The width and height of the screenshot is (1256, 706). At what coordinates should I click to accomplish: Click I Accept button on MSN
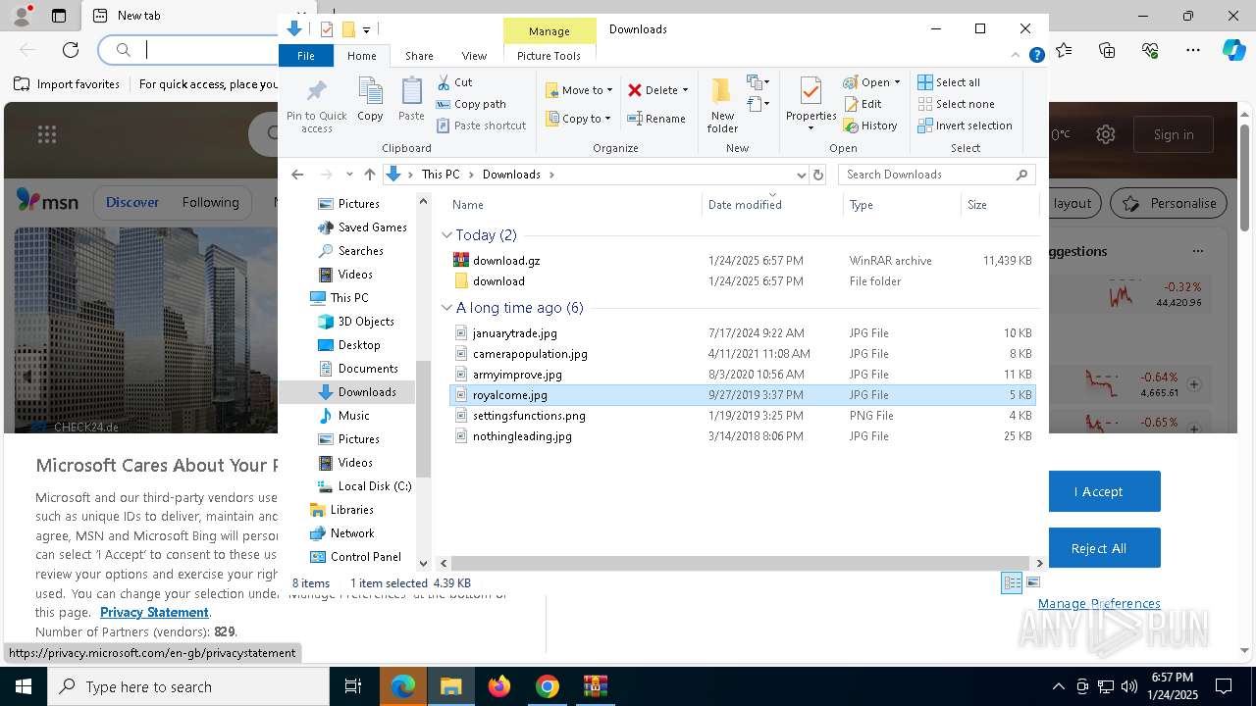pos(1098,491)
